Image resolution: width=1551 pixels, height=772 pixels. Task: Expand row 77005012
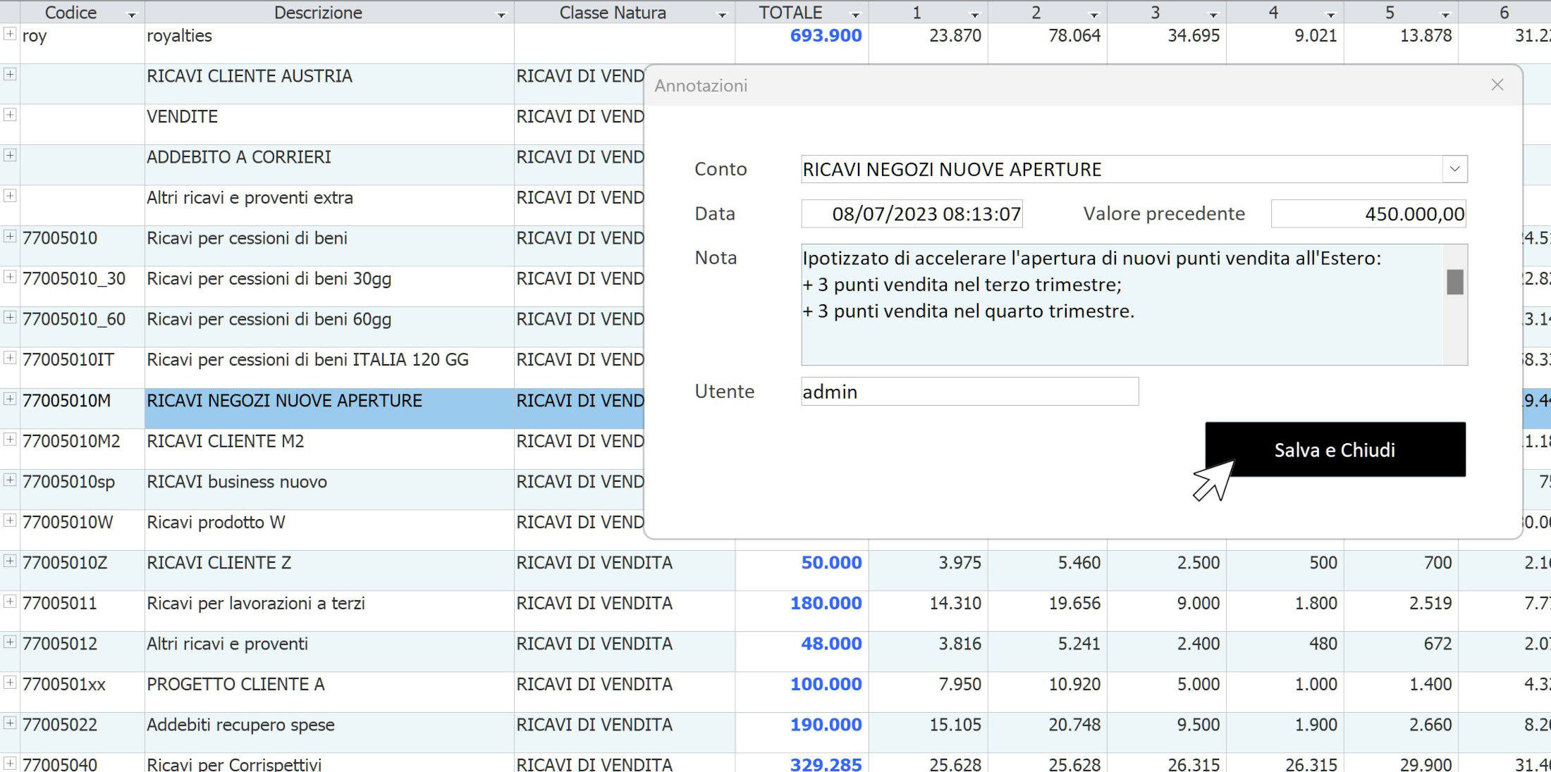10,642
